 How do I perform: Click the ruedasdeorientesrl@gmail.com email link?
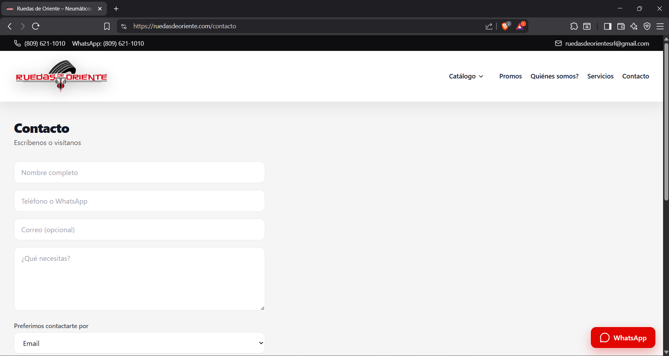point(607,43)
